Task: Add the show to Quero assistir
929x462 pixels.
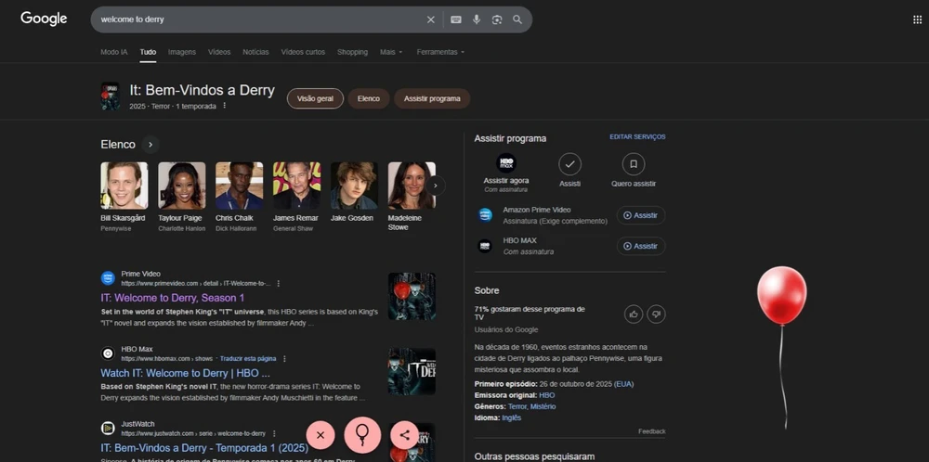Action: pyautogui.click(x=633, y=164)
